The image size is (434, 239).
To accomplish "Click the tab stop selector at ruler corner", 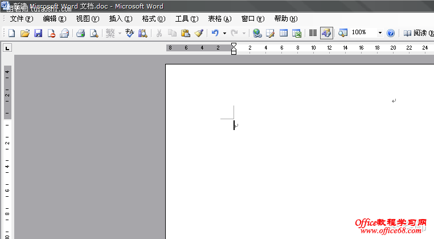I will pyautogui.click(x=7, y=48).
